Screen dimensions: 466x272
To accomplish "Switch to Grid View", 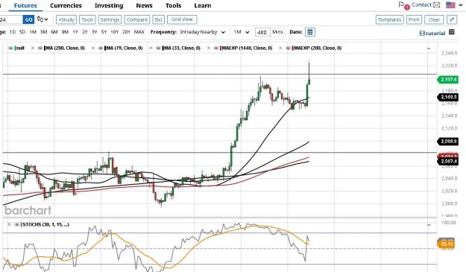I will (x=182, y=19).
